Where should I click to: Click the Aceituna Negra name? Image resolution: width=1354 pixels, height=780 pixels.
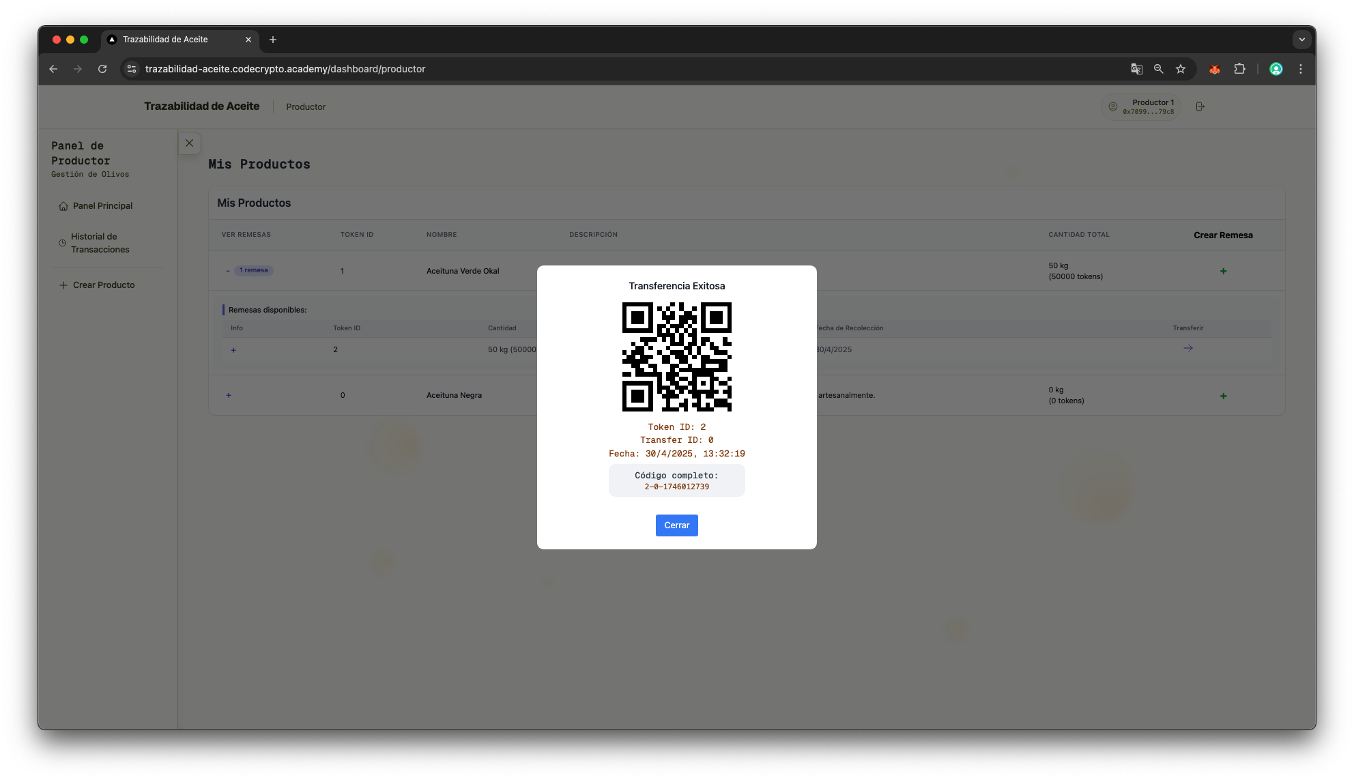tap(454, 395)
